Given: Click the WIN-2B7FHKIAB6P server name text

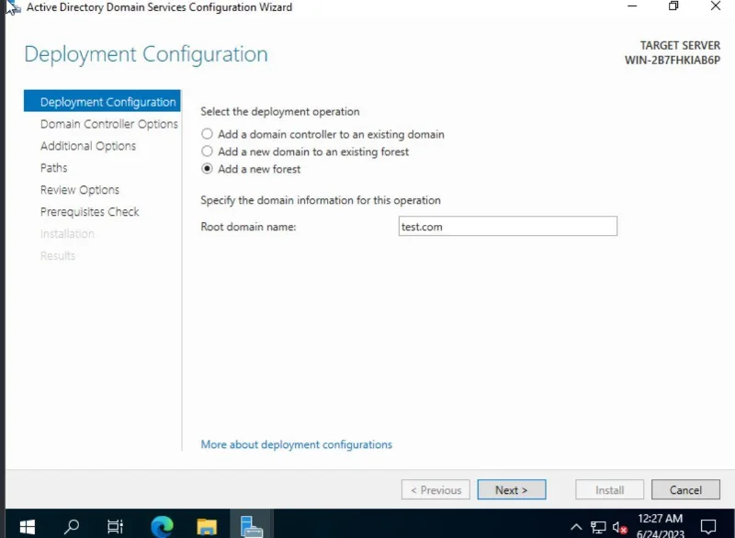Looking at the screenshot, I should tap(673, 60).
